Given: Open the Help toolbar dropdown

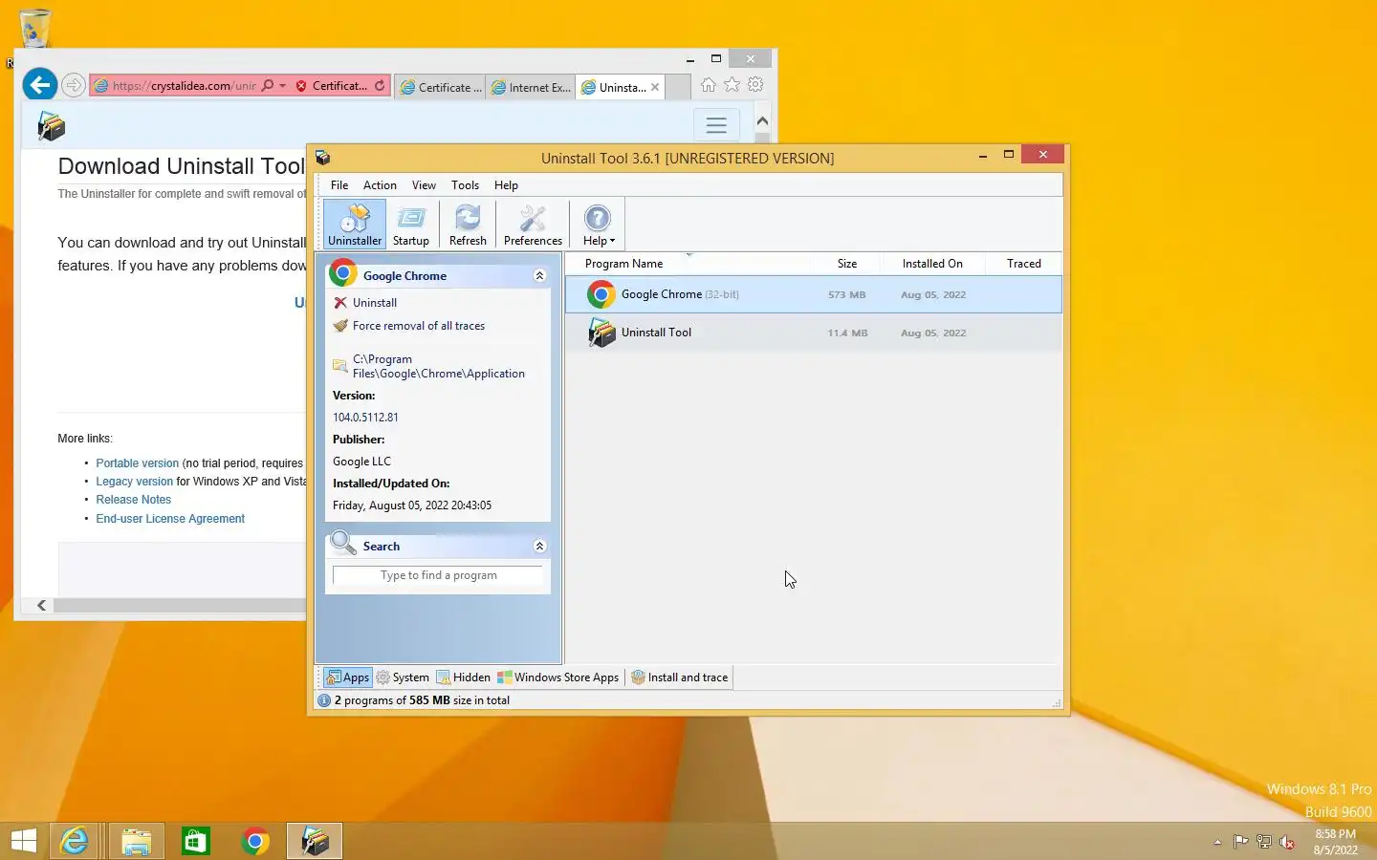Looking at the screenshot, I should tap(598, 226).
